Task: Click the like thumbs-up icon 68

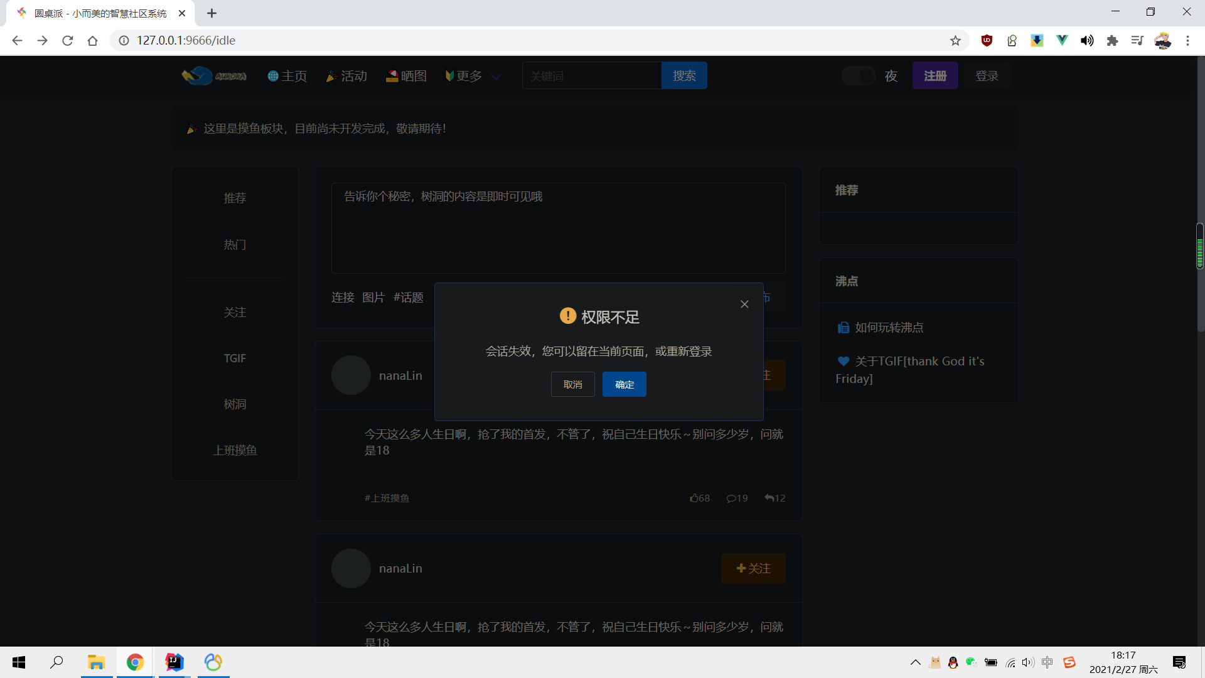Action: click(694, 498)
